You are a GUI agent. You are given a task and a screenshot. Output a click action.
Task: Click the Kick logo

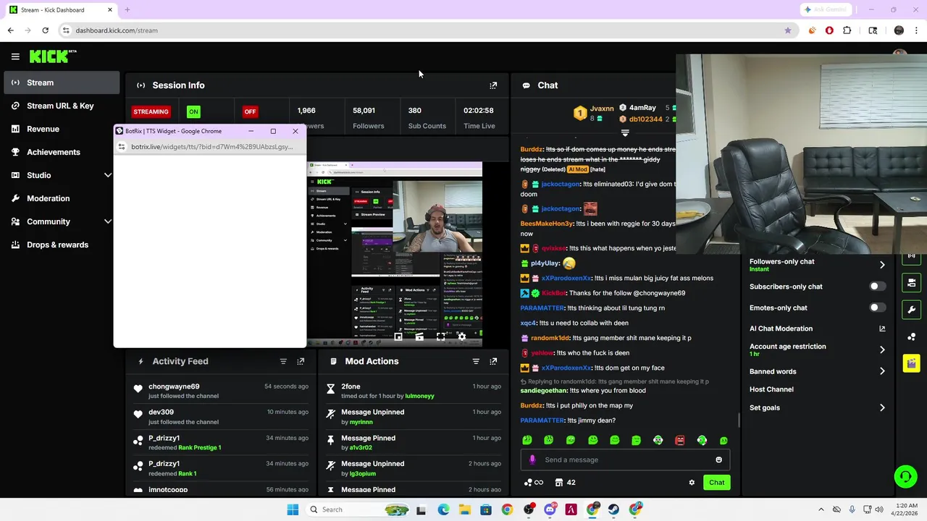coord(53,56)
